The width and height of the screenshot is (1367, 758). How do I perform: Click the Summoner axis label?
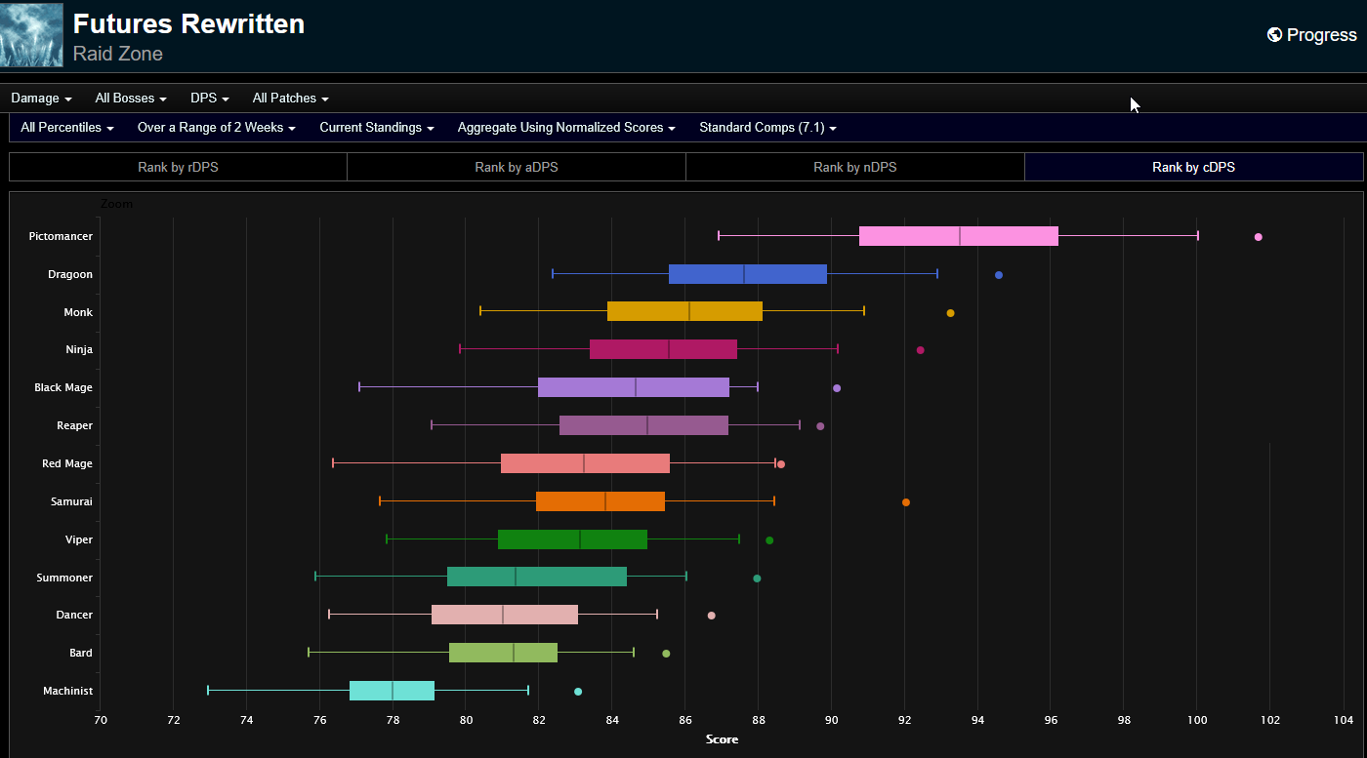pyautogui.click(x=65, y=578)
